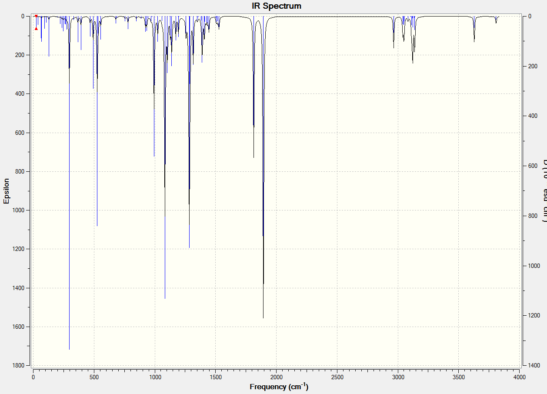The width and height of the screenshot is (547, 394).
Task: Click the red downward triangle marker at top-left
Action: [36, 16]
